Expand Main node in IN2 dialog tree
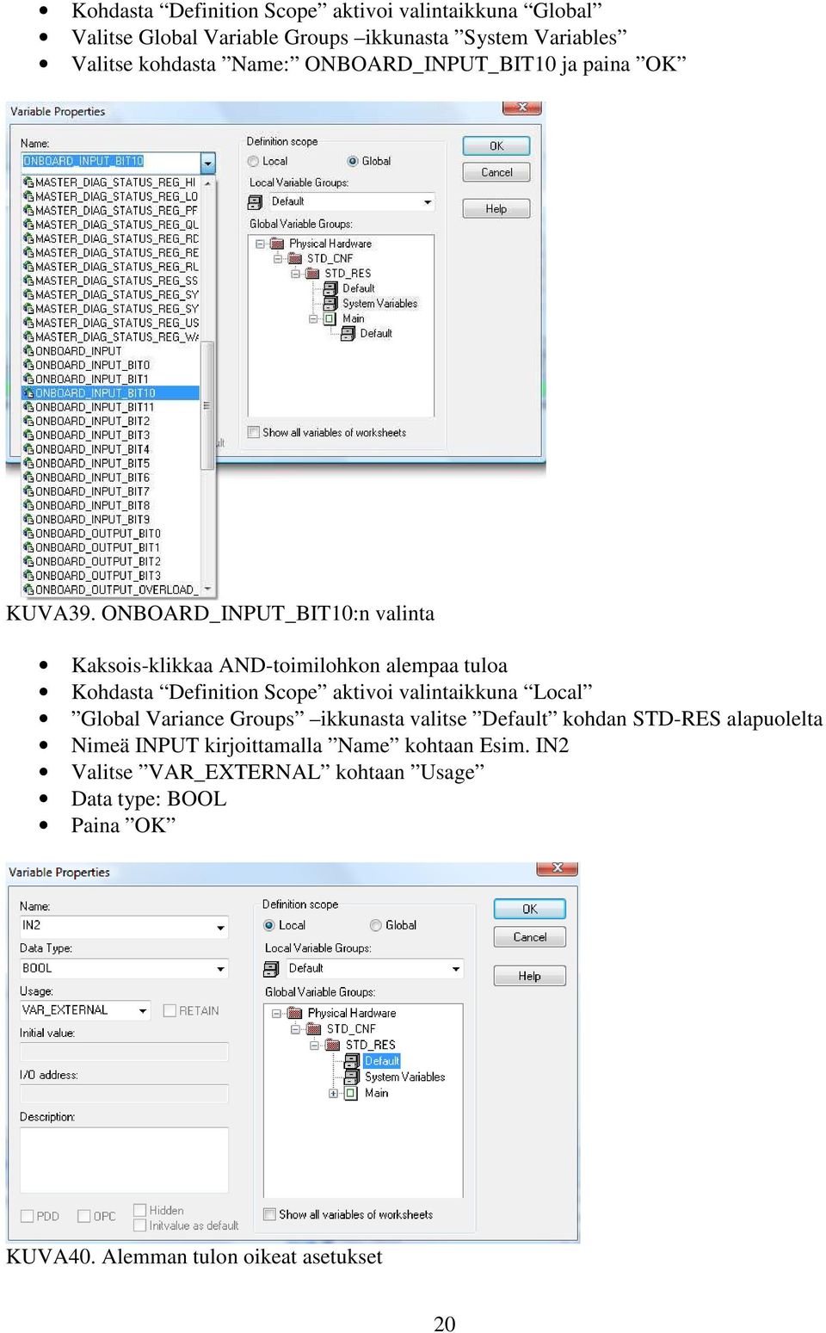 pos(333,1094)
